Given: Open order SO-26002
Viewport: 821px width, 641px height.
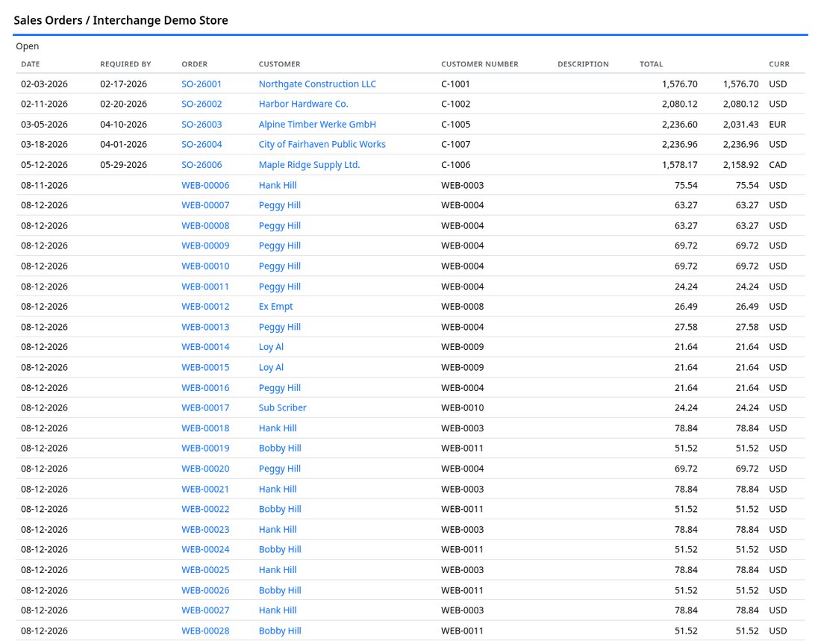Looking at the screenshot, I should [202, 104].
